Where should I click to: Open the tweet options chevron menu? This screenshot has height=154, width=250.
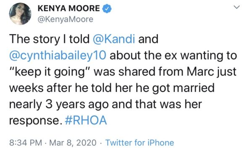pyautogui.click(x=237, y=7)
